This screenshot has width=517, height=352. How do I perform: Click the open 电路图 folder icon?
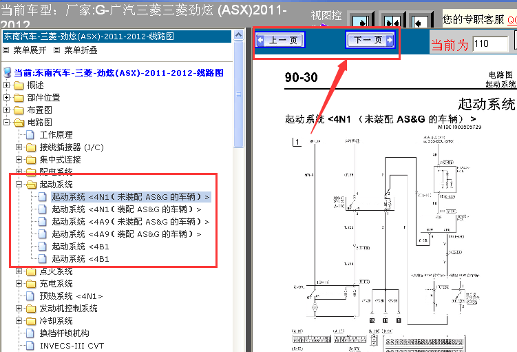pos(19,123)
